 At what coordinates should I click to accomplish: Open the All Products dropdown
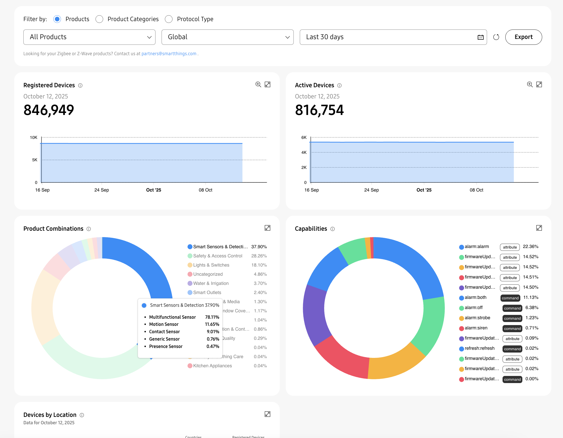(x=89, y=37)
